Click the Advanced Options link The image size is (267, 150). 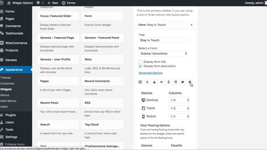tap(151, 73)
